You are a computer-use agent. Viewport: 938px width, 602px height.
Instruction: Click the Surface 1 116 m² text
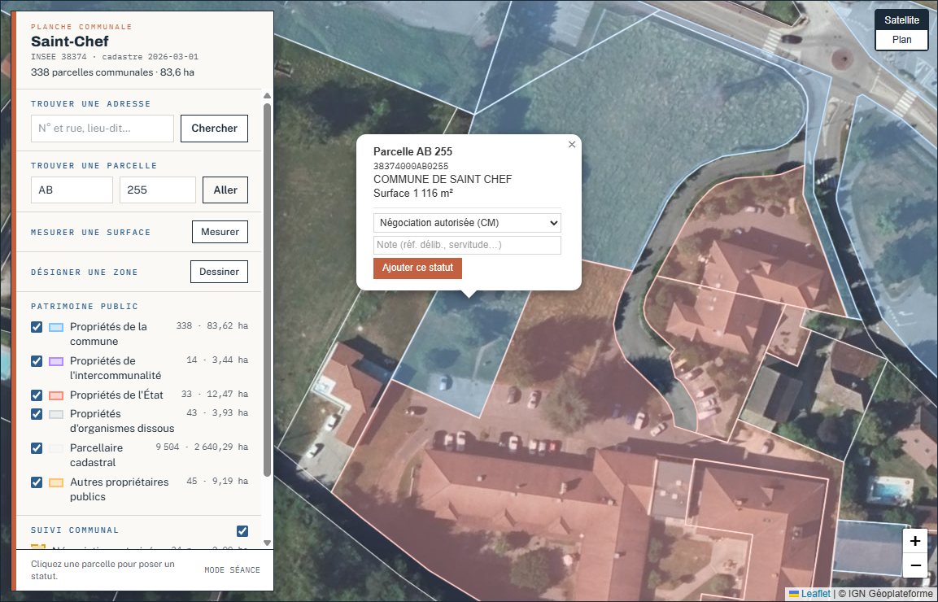[x=413, y=194]
